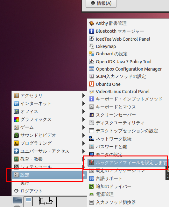
Task: Click the Video4Linux Control Panel icon
Action: [92, 92]
